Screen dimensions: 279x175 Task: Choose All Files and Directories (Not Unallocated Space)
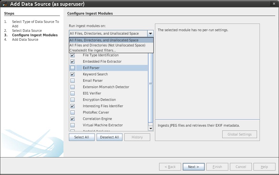(x=111, y=45)
